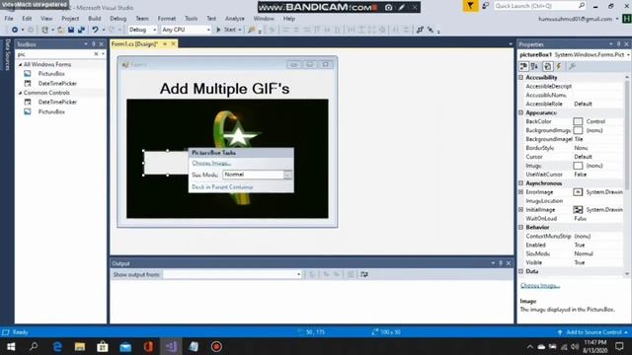Toggle word wrap icon in Output toolbar

pyautogui.click(x=364, y=274)
